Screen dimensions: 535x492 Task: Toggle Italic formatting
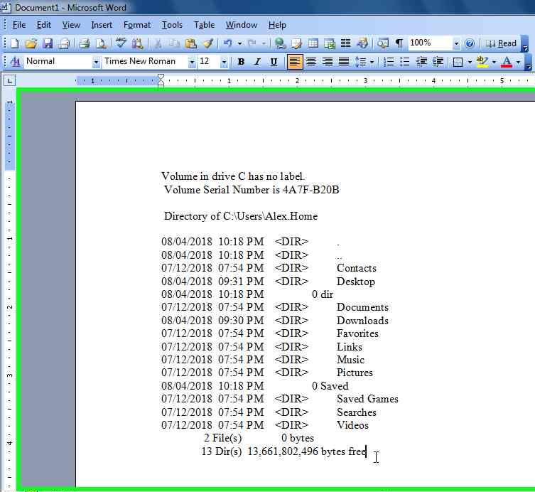click(257, 62)
